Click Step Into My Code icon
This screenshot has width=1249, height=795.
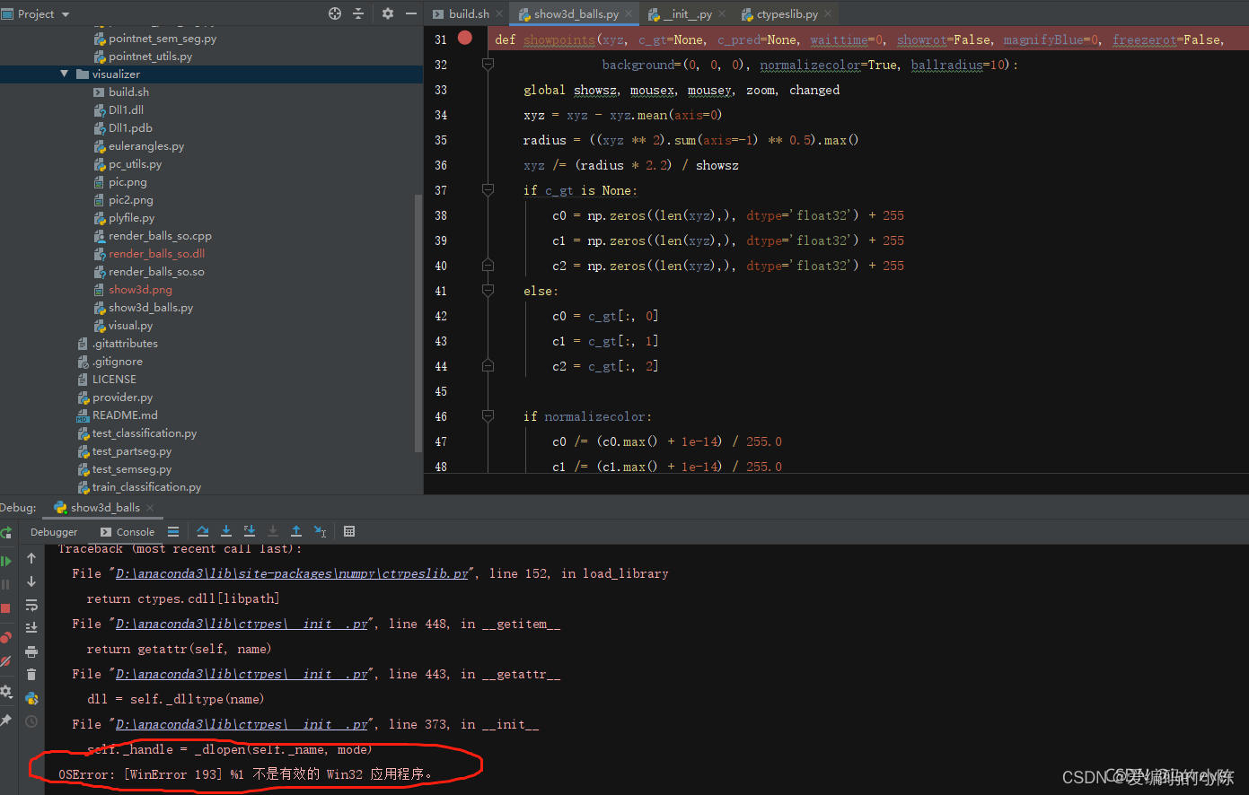tap(250, 531)
